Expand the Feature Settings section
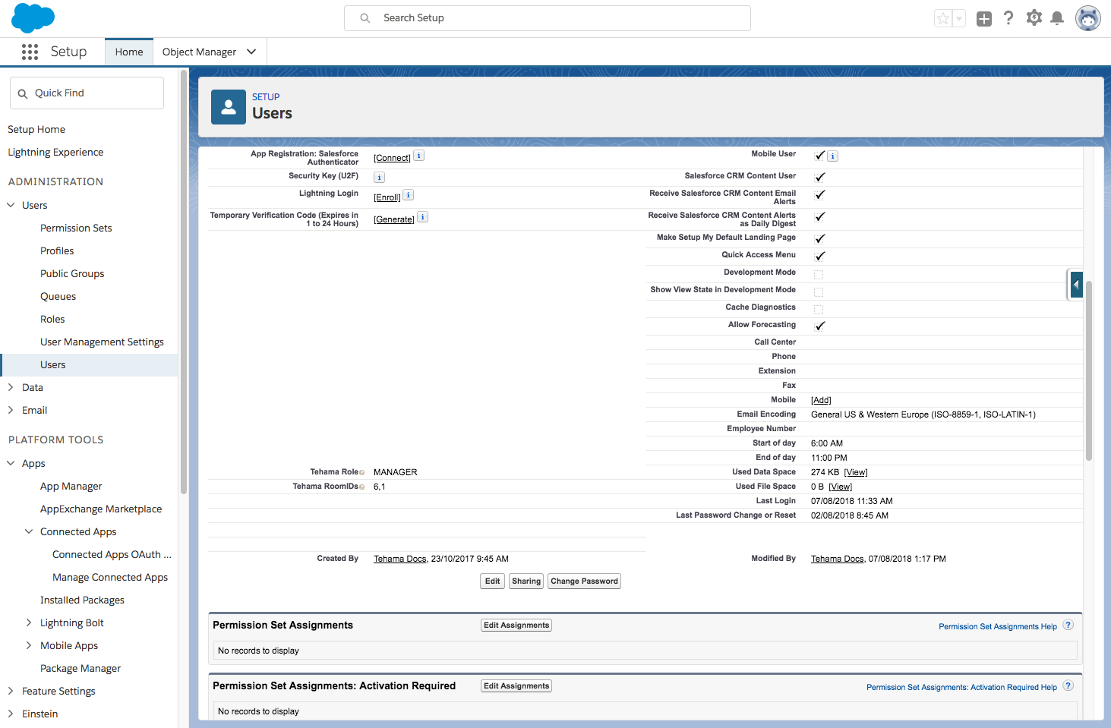Image resolution: width=1111 pixels, height=728 pixels. tap(11, 691)
